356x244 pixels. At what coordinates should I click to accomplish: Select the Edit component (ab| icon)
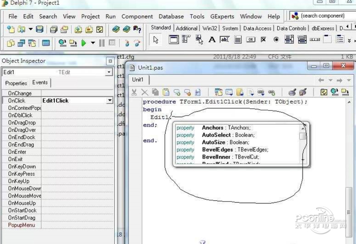225,40
